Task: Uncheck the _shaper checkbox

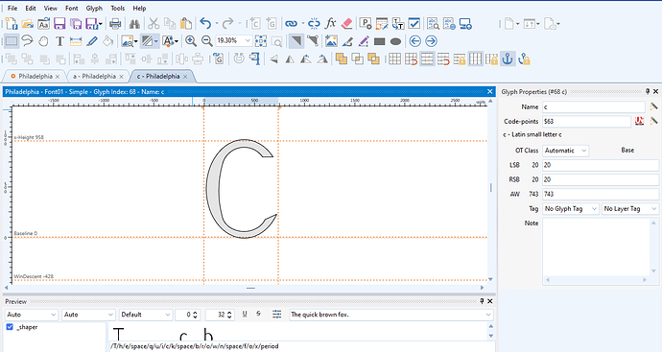Action: point(10,327)
